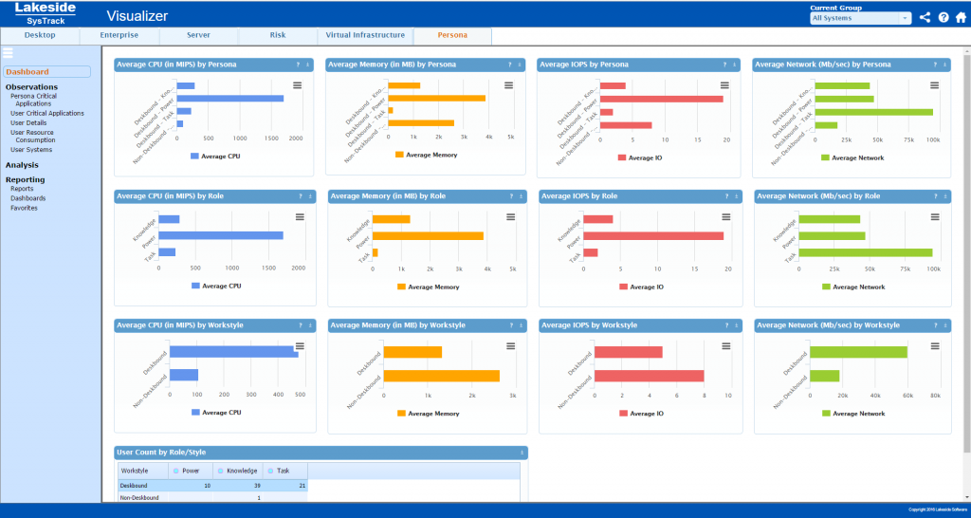Click help icon on Average Memory by Persona
Viewport: 971px width, 518px height.
pyautogui.click(x=510, y=65)
